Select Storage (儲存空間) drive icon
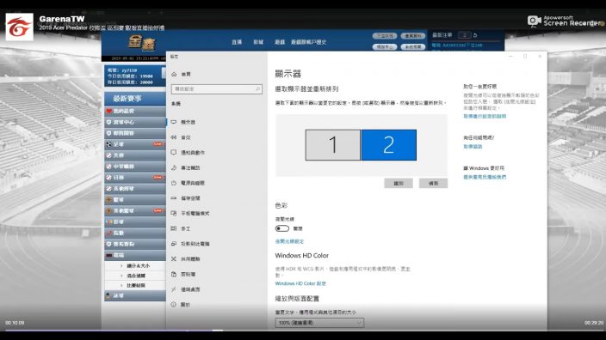Screen dimensions: 606x340 coord(174,198)
